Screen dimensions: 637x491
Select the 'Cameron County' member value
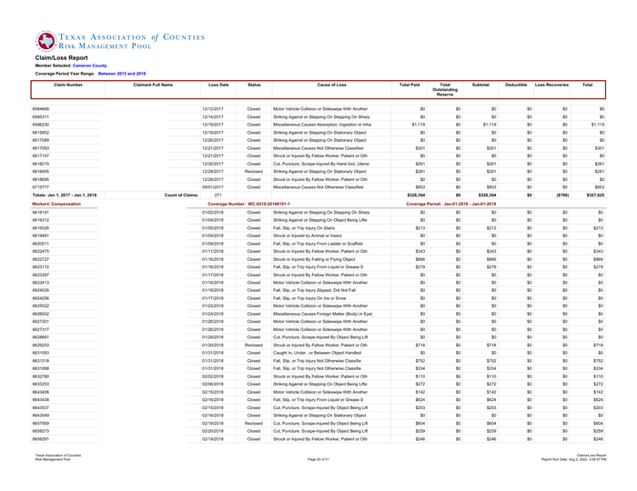(x=90, y=65)
